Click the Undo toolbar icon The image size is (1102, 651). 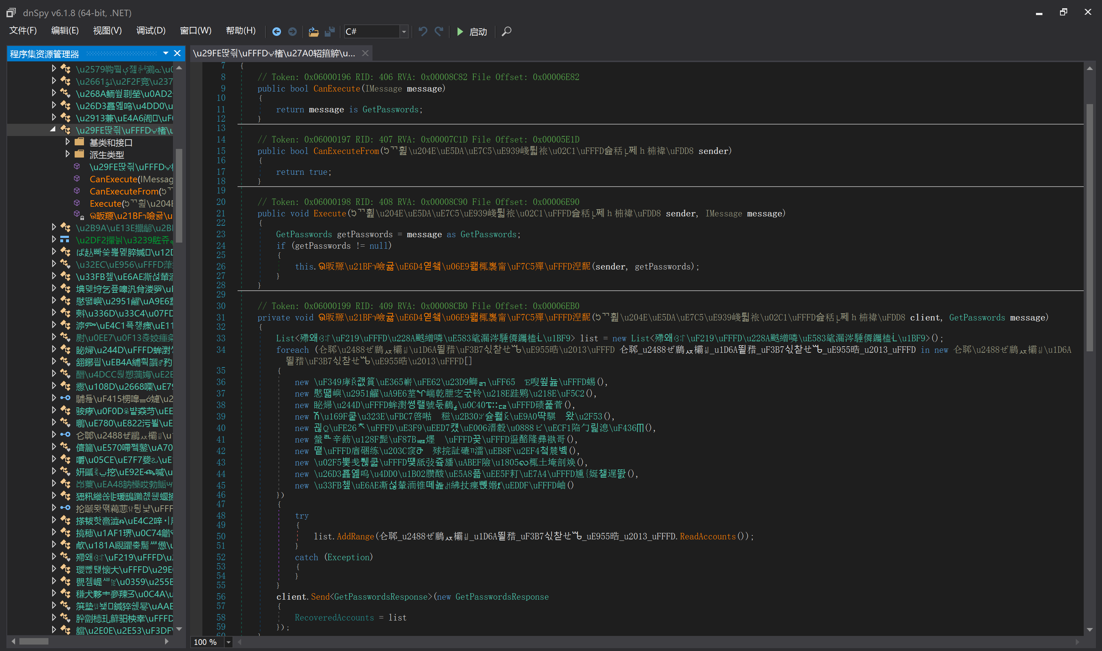click(423, 32)
